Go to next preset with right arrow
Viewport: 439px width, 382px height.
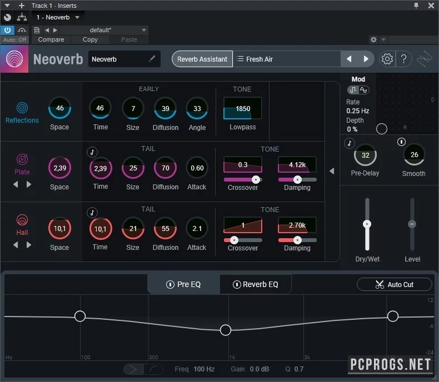(366, 59)
